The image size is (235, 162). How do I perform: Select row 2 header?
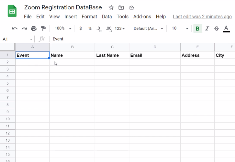click(7, 62)
